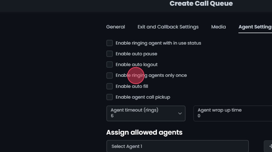The image size is (272, 152).
Task: Select the Agent Settings tab
Action: [x=255, y=27]
